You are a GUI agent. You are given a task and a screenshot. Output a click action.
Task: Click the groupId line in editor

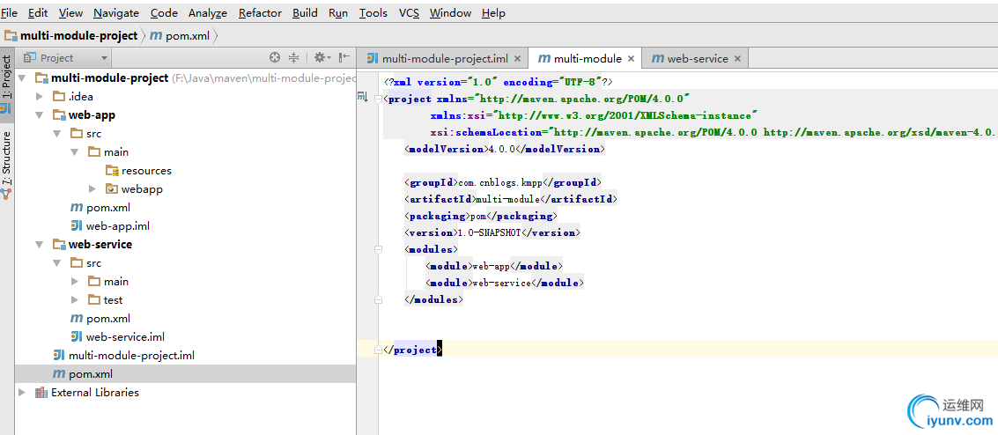click(503, 182)
